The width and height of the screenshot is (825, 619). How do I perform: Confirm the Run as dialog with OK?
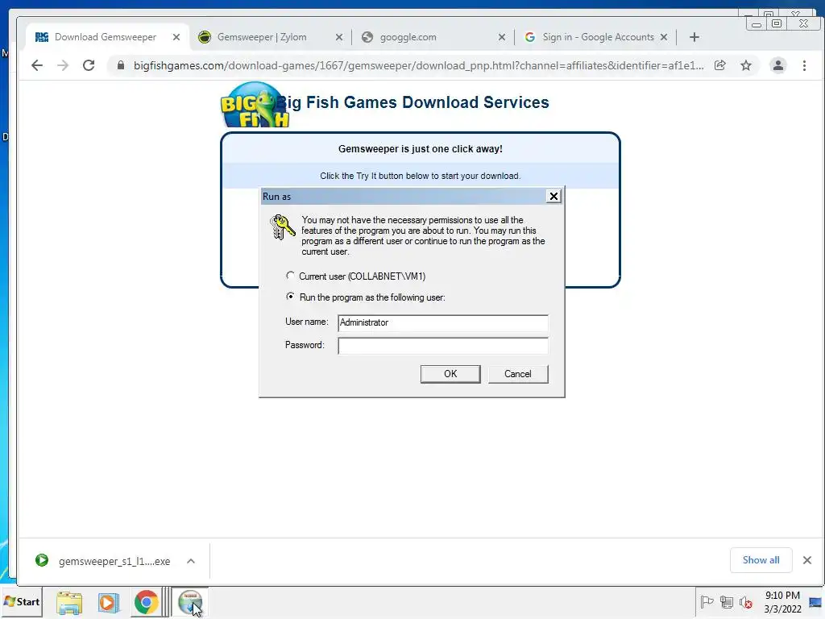tap(450, 374)
